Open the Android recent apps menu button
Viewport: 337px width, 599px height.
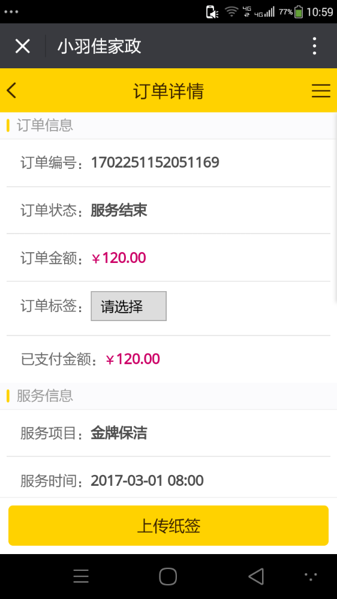coord(81,576)
